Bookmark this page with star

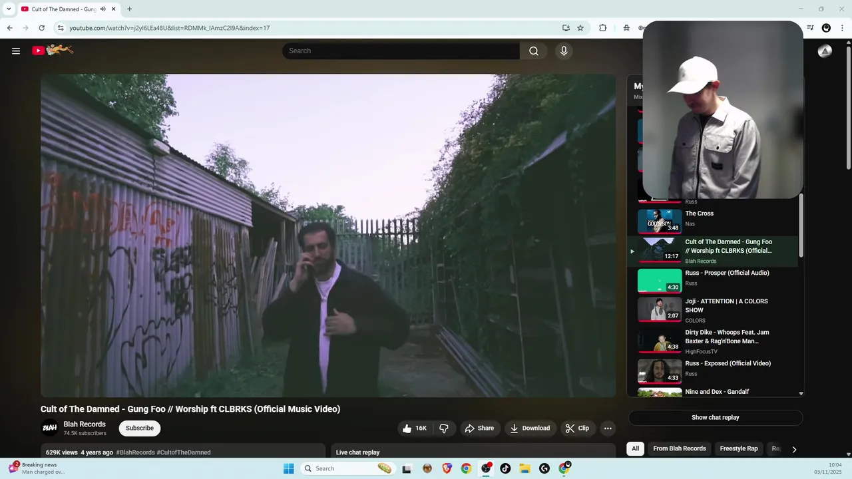coord(580,28)
